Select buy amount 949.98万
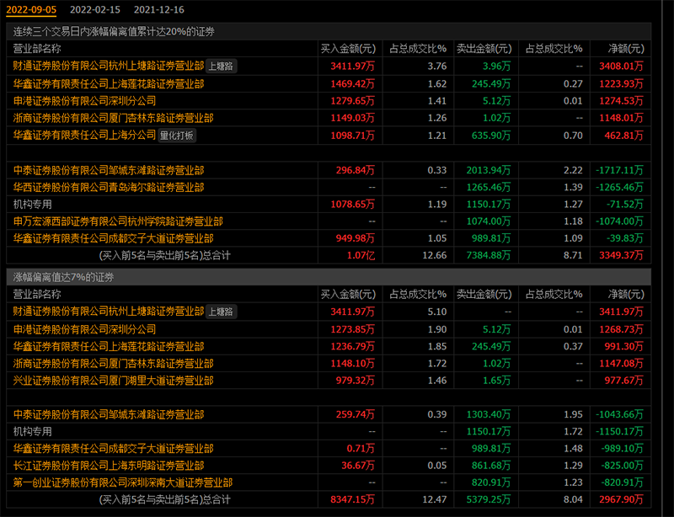Image resolution: width=674 pixels, height=517 pixels. pos(355,238)
